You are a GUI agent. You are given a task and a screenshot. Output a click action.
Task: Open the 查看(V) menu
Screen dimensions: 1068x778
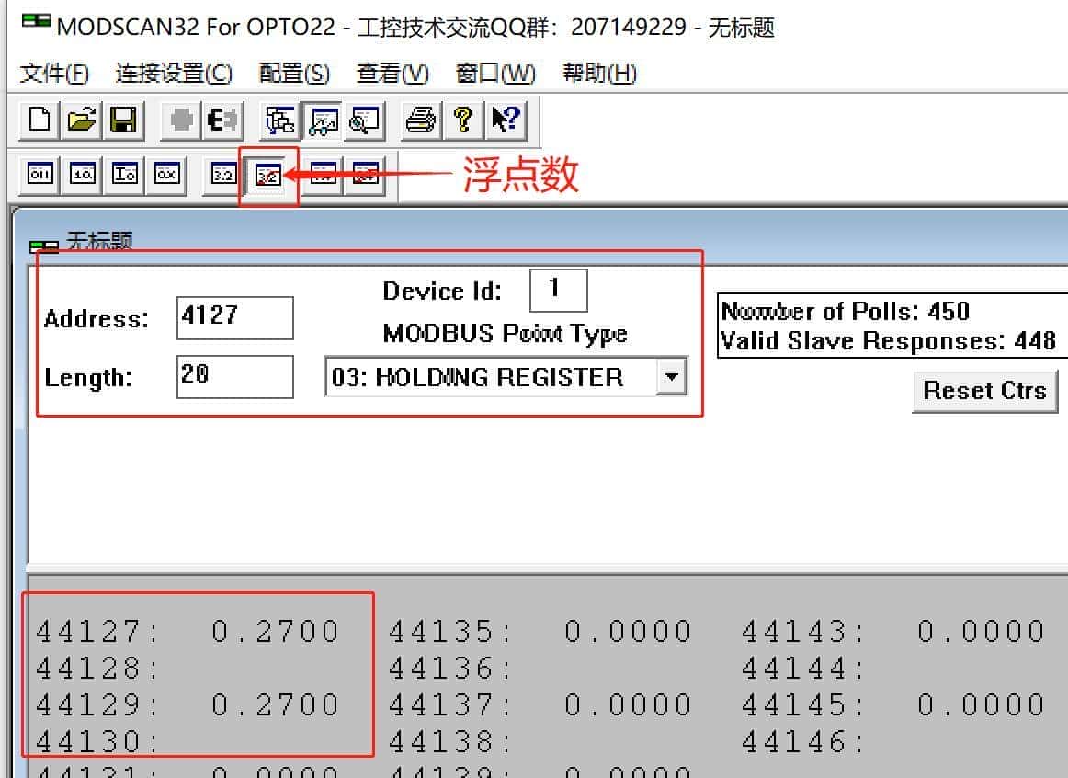click(x=392, y=74)
